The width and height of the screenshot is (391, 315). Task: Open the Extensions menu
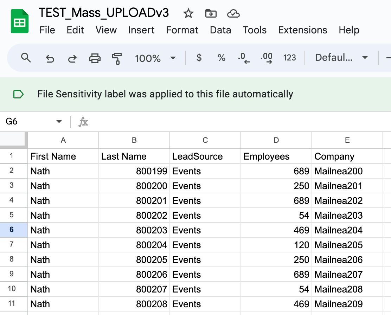click(x=302, y=30)
